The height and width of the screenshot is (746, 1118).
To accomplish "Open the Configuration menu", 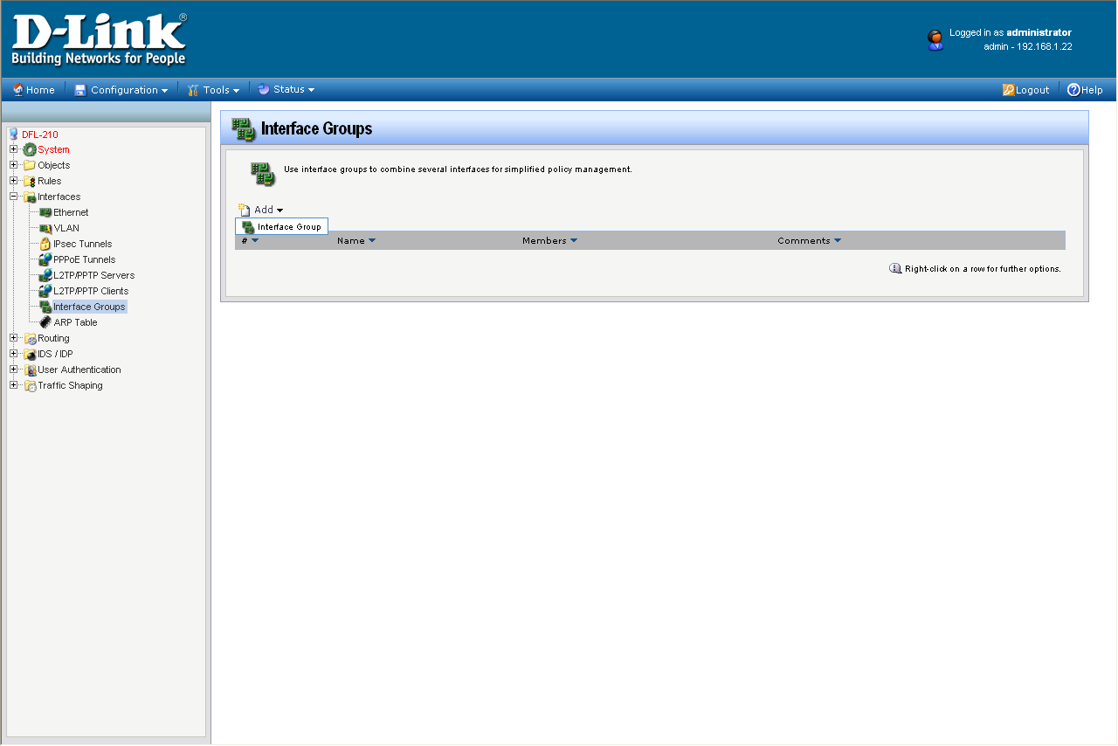I will (128, 90).
